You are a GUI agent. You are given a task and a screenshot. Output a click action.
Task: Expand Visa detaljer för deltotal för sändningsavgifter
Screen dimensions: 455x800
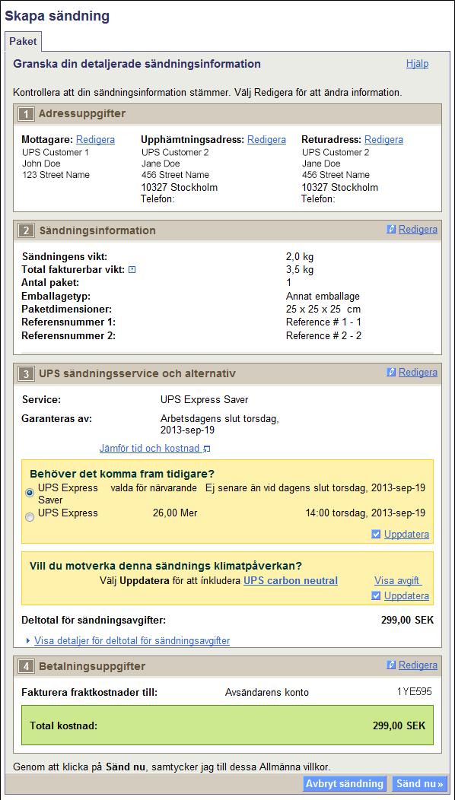tap(132, 641)
